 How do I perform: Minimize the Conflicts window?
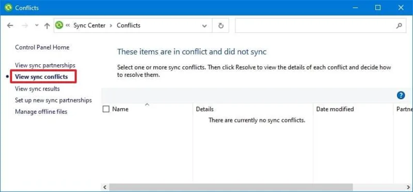pyautogui.click(x=355, y=8)
